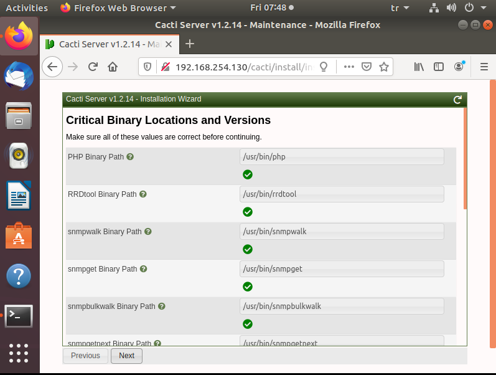Click Previous button in wizard
The height and width of the screenshot is (375, 496).
pyautogui.click(x=85, y=356)
